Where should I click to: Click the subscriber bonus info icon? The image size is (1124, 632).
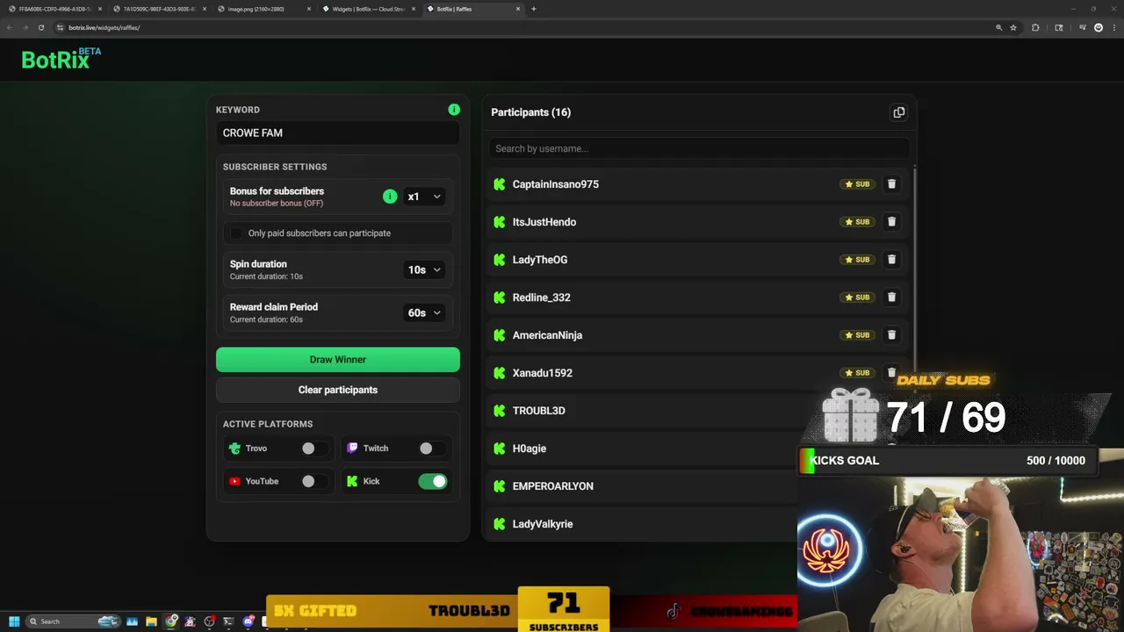click(390, 197)
